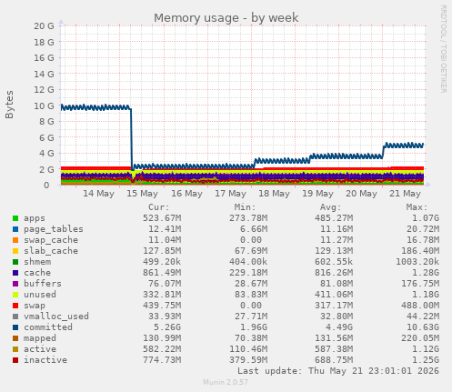The width and height of the screenshot is (452, 392).
Task: Click the dark green shmem legend swatch
Action: pyautogui.click(x=15, y=262)
